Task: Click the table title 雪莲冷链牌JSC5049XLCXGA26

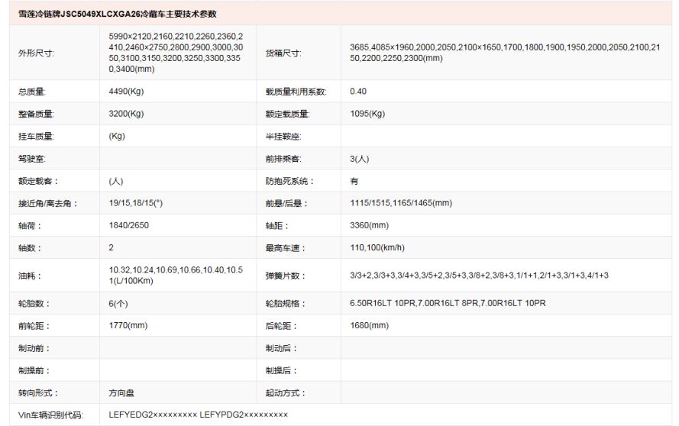Action: pyautogui.click(x=117, y=14)
